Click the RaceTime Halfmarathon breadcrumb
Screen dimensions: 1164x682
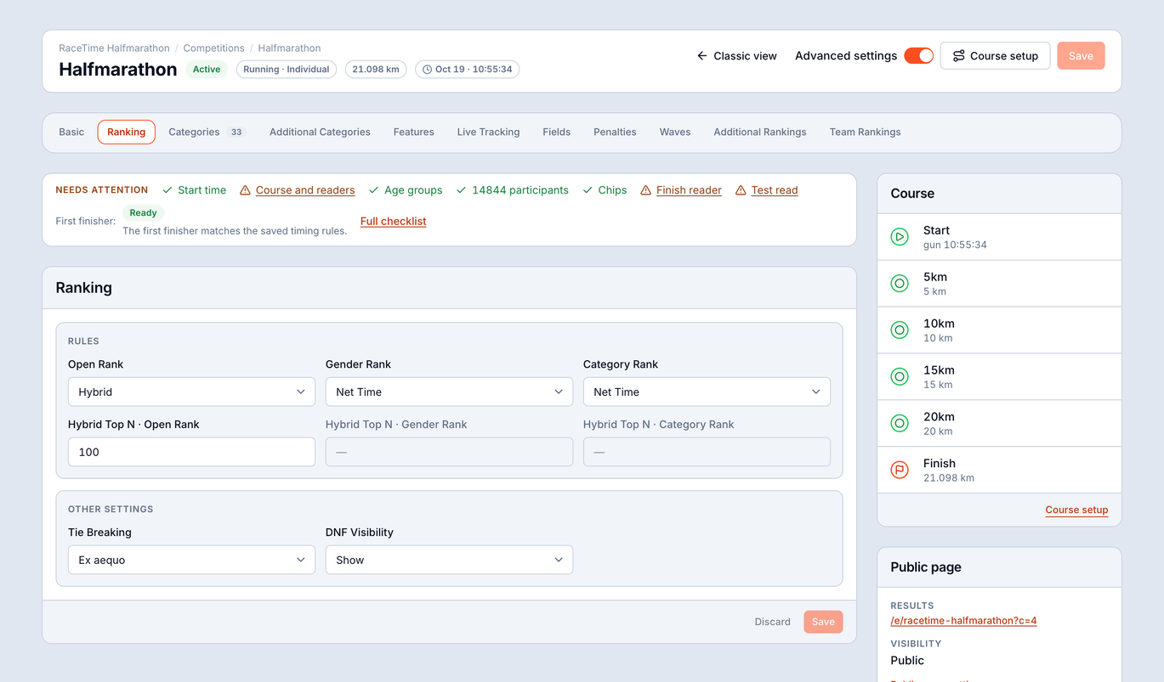[x=114, y=48]
